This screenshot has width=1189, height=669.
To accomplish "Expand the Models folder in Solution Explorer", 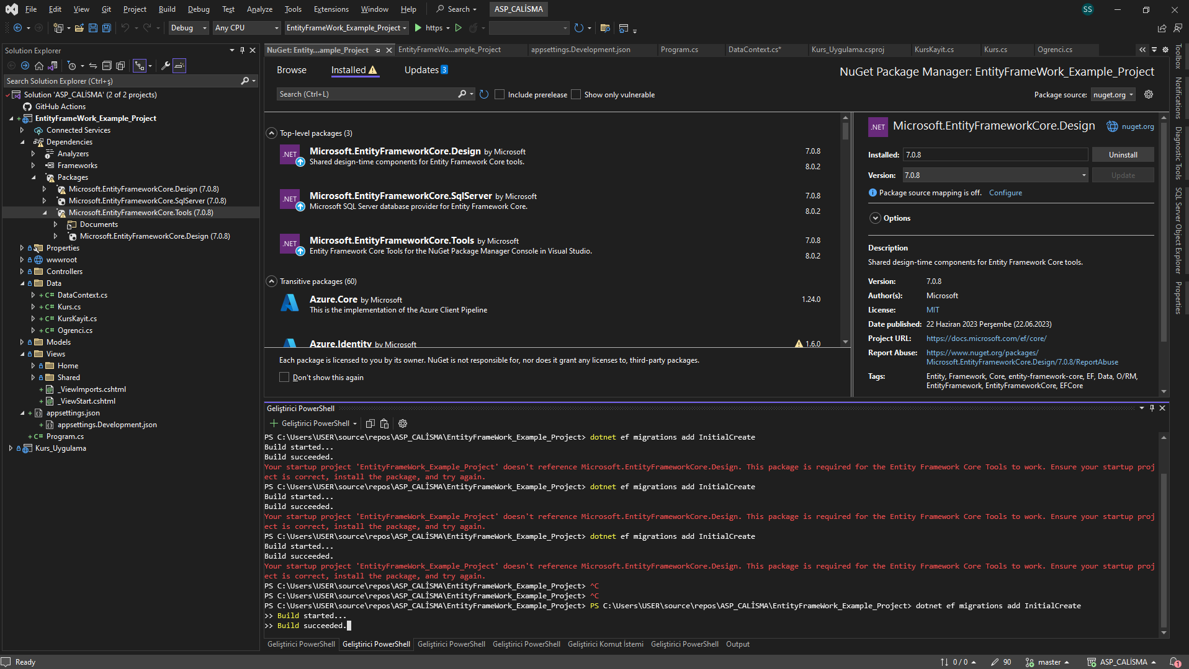I will [x=20, y=342].
